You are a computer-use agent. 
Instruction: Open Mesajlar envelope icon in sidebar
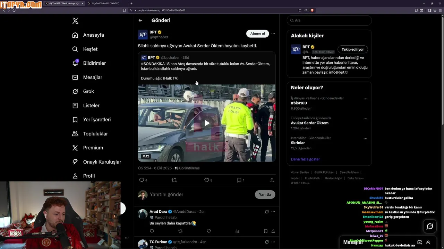pyautogui.click(x=75, y=77)
